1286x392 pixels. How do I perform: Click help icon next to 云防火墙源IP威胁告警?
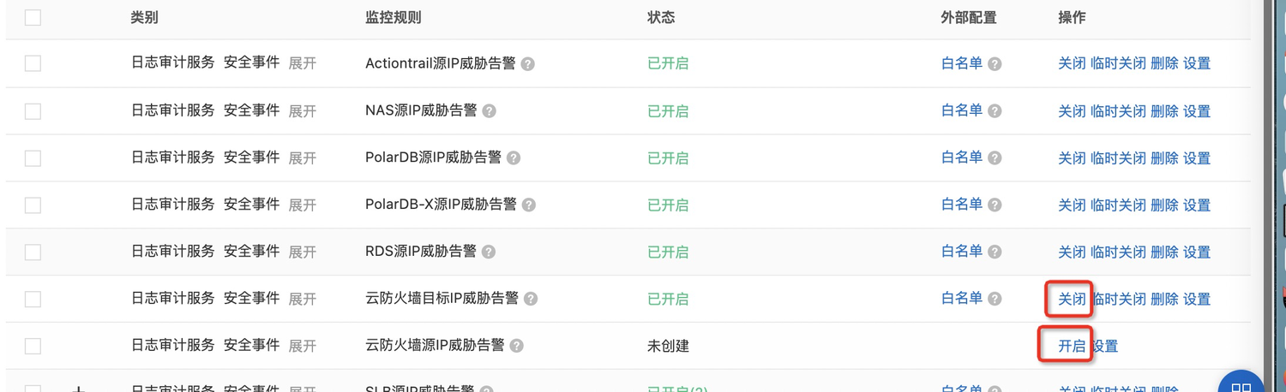[x=516, y=347]
